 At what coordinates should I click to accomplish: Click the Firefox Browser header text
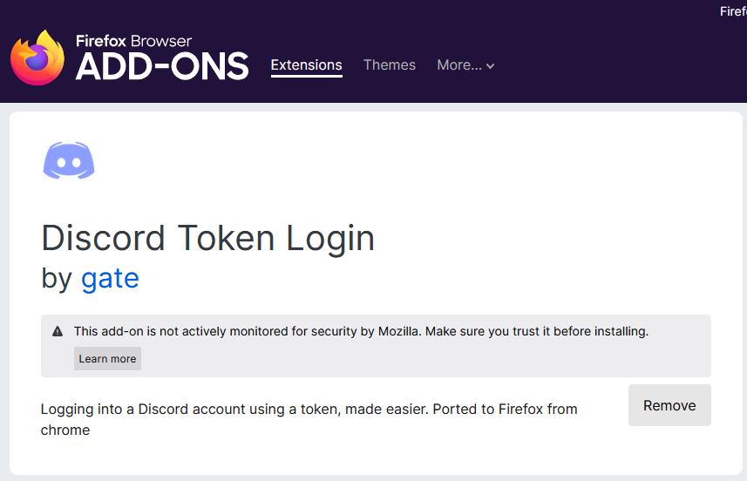click(134, 41)
